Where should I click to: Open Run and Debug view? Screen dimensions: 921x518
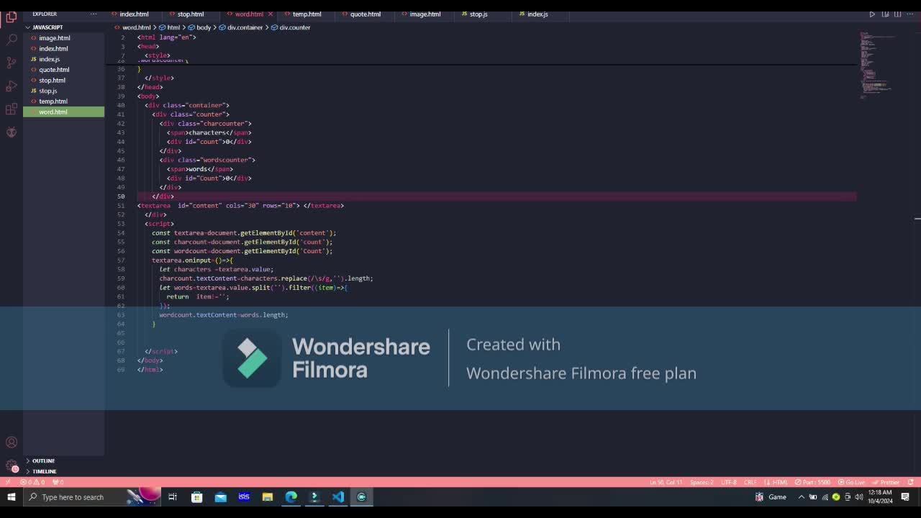[12, 86]
